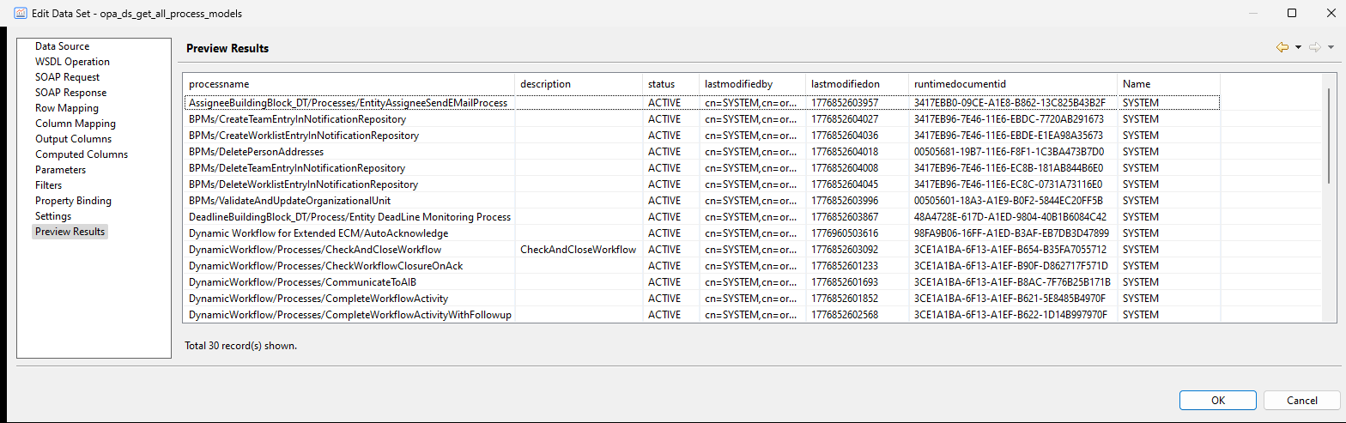Click runtime ID 98FA9B06-16FF-A1ED-B3AF-EB7DB3D47899
Screen dimensions: 1346x423
click(x=1011, y=233)
